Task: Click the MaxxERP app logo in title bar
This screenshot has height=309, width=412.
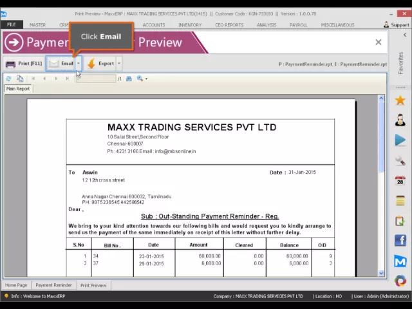Action: 4,14
